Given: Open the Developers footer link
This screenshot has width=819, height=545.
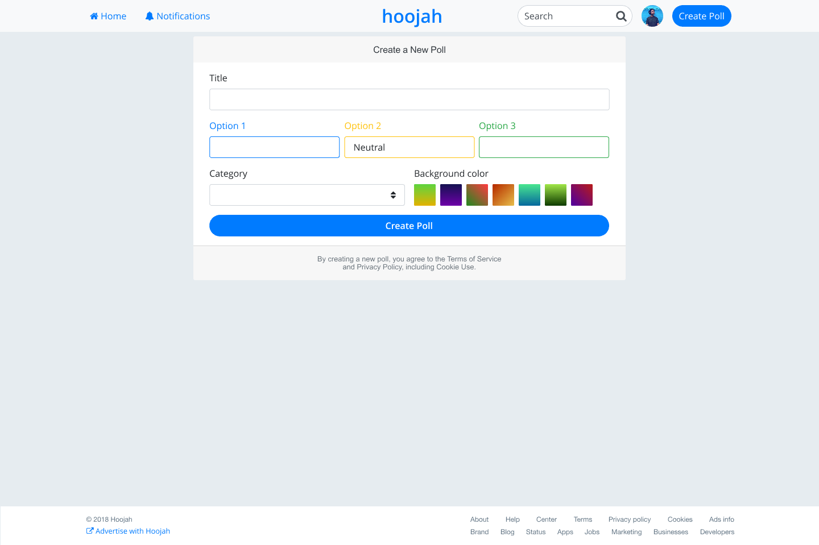Looking at the screenshot, I should 717,532.
